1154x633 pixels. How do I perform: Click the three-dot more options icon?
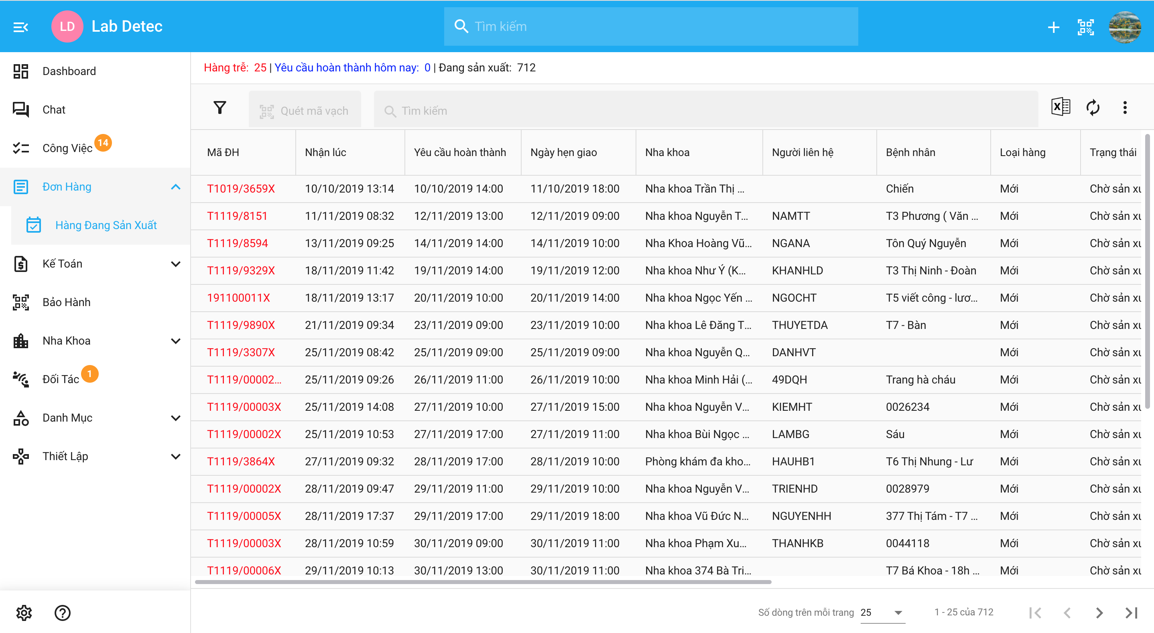point(1125,109)
